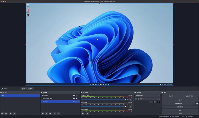Open the 마이크/Aux channel options dots

point(130,107)
